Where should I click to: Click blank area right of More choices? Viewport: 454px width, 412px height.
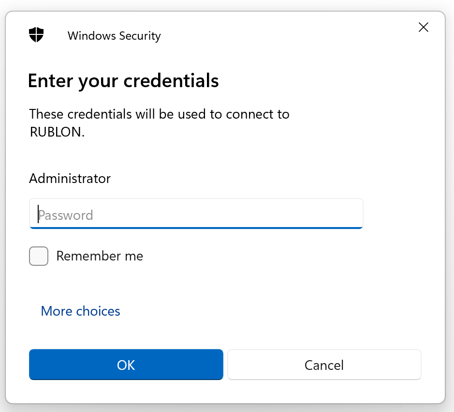point(266,311)
